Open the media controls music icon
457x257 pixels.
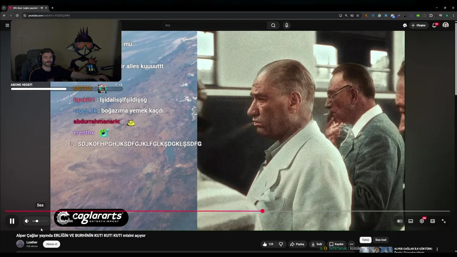tap(441, 15)
